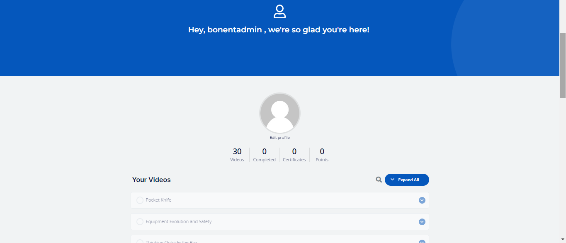566x243 pixels.
Task: Toggle the Thinking Outside the Box completion circle
Action: click(140, 241)
